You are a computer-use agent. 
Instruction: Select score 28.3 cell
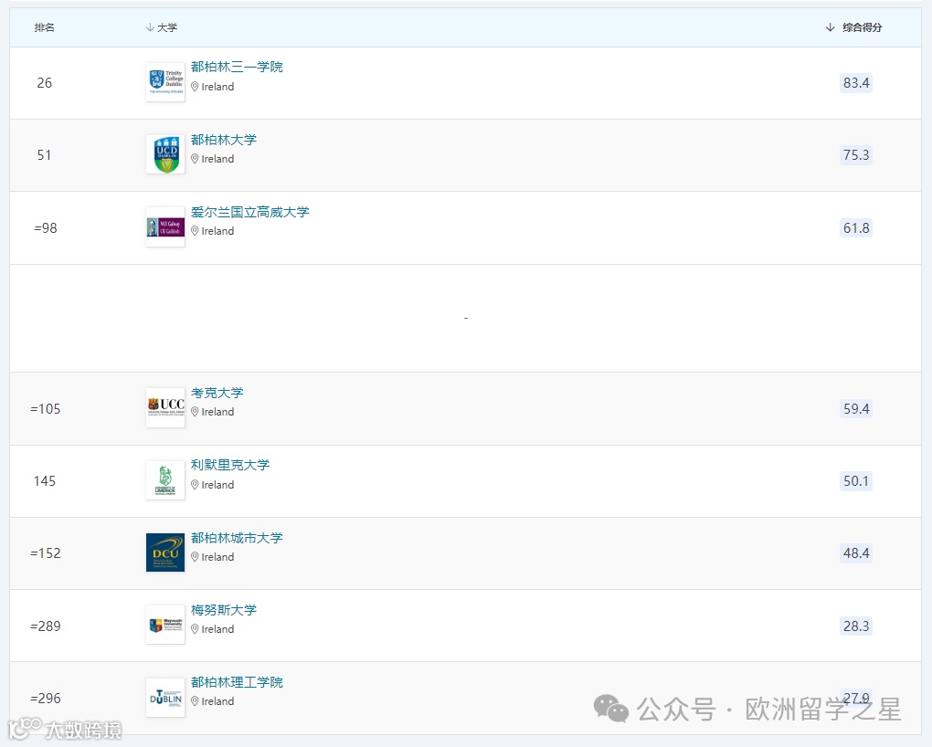click(x=856, y=626)
